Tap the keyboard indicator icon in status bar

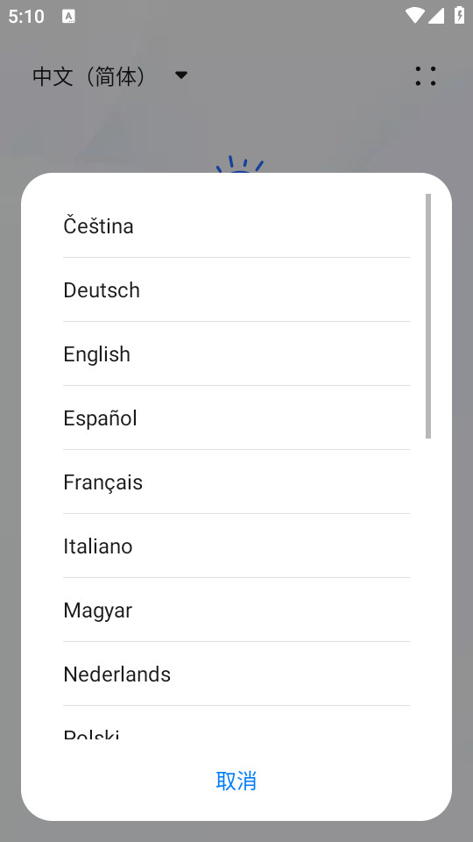[68, 16]
